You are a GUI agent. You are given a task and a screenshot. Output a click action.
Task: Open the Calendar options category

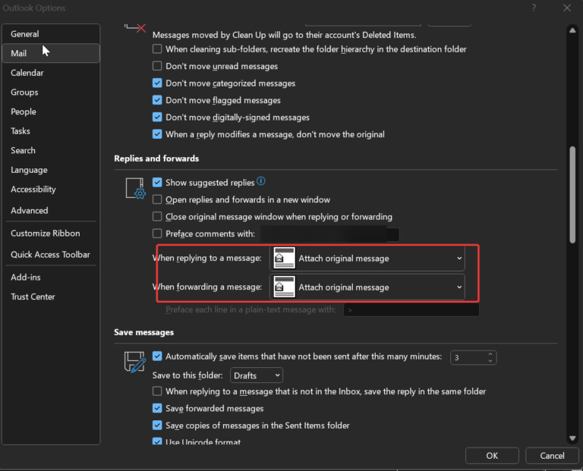[x=51, y=73]
